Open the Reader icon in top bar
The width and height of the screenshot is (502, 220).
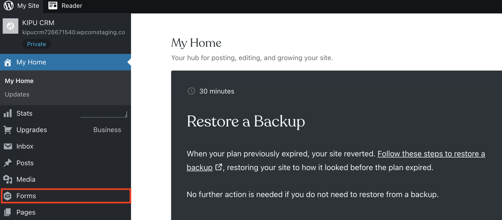click(53, 6)
